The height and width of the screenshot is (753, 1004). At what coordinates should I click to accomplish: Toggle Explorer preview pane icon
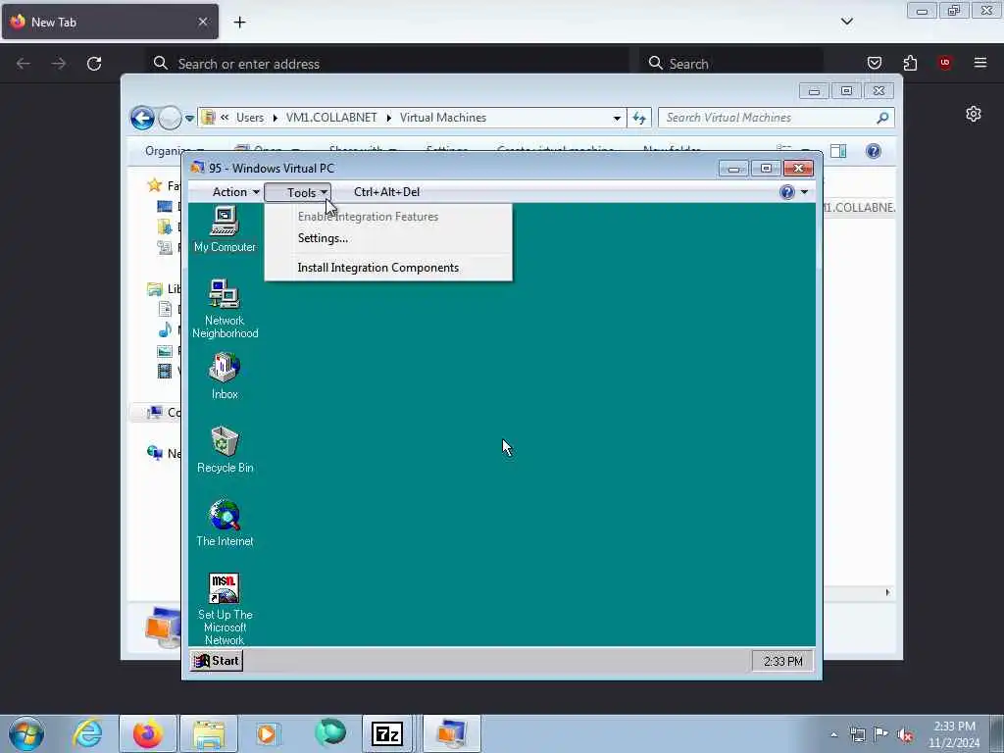click(x=838, y=151)
